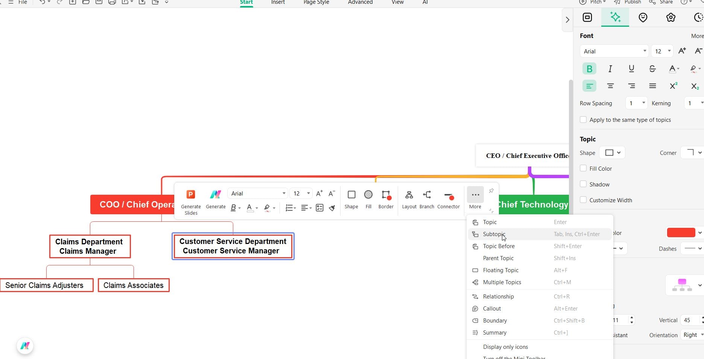The image size is (704, 359).
Task: Open the mini toolbar Arial font dropdown
Action: click(x=258, y=194)
